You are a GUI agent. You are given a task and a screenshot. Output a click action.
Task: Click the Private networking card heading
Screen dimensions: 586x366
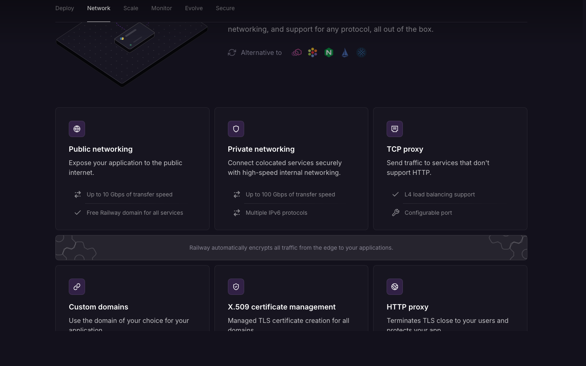click(261, 149)
